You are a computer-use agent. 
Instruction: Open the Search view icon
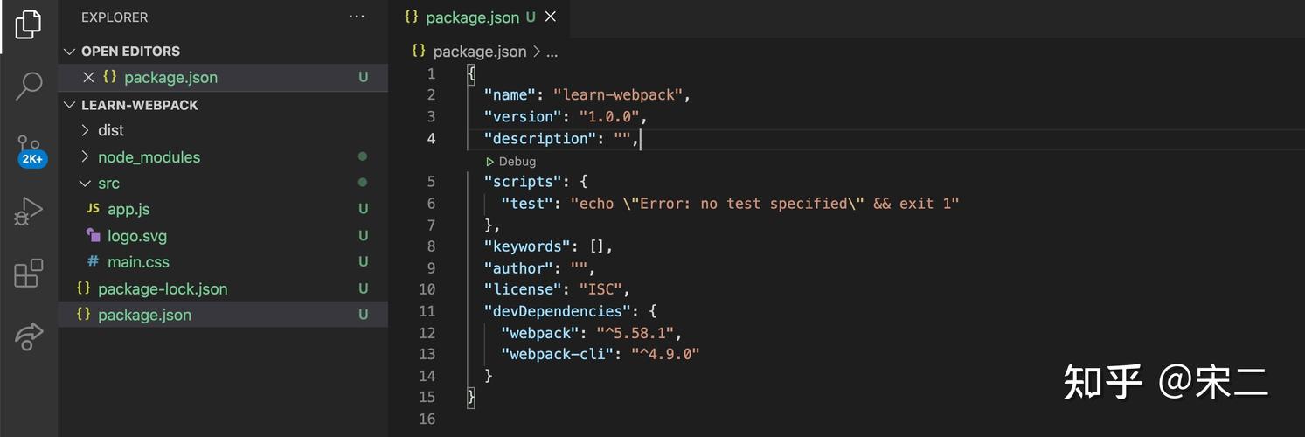click(29, 86)
